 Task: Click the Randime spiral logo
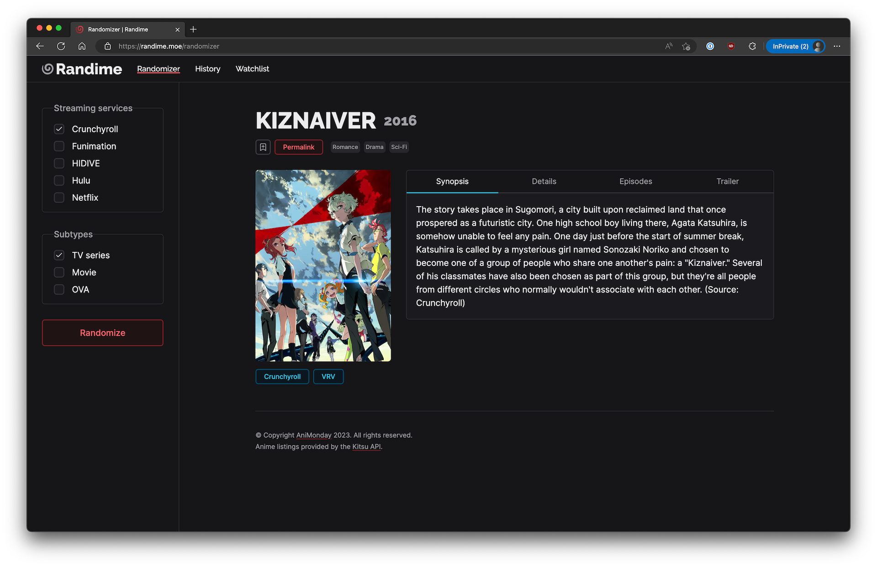tap(48, 69)
